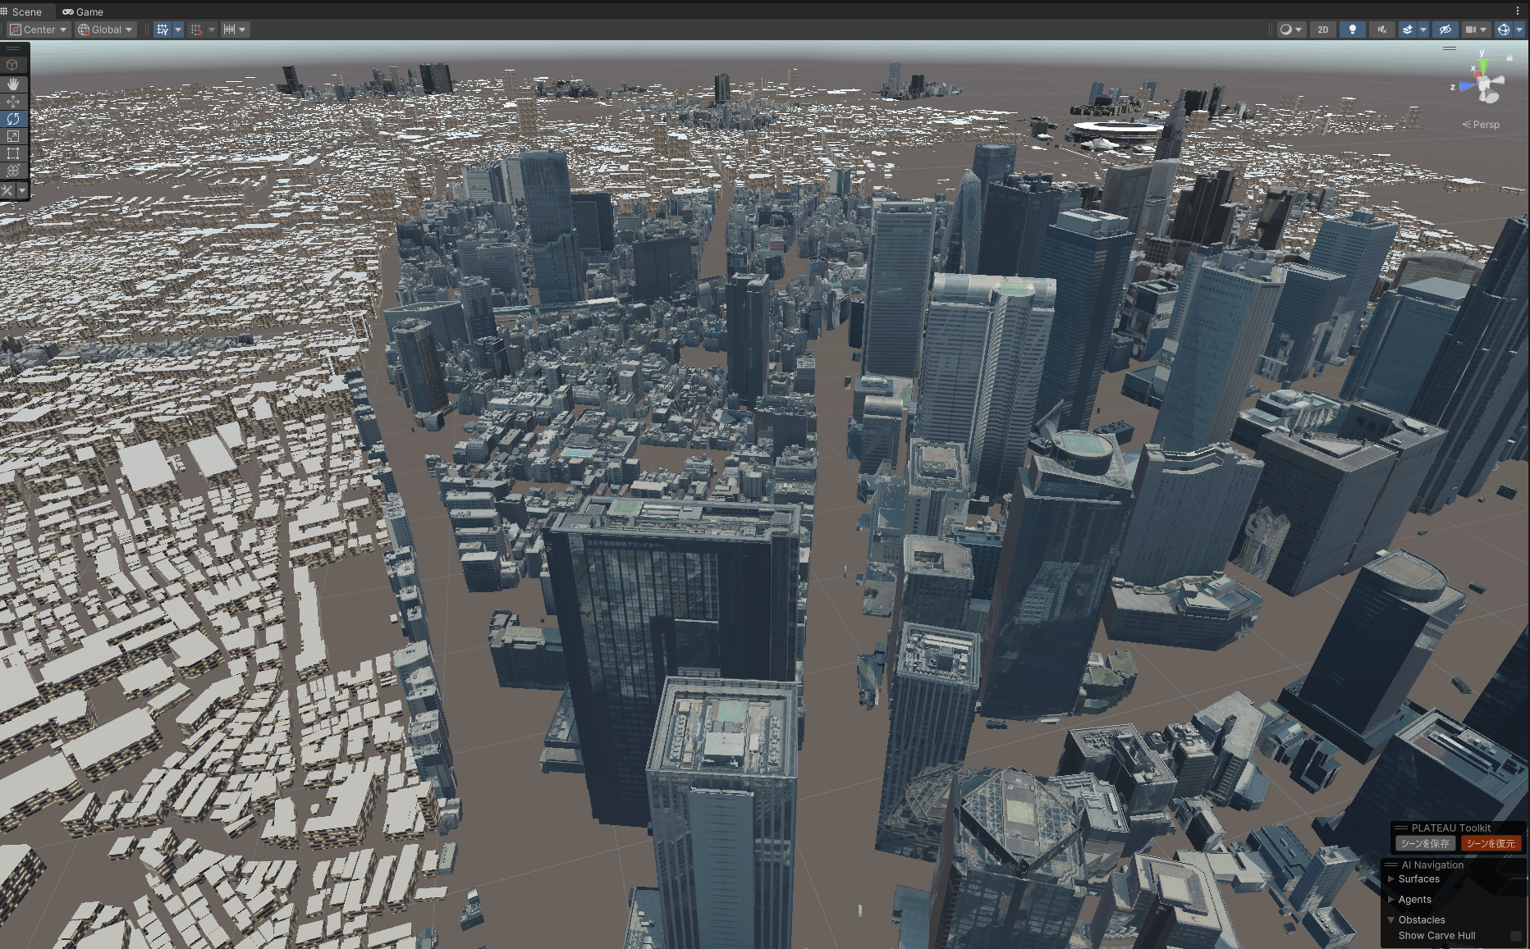Viewport: 1530px width, 949px height.
Task: Toggle 2D view mode
Action: (x=1322, y=30)
